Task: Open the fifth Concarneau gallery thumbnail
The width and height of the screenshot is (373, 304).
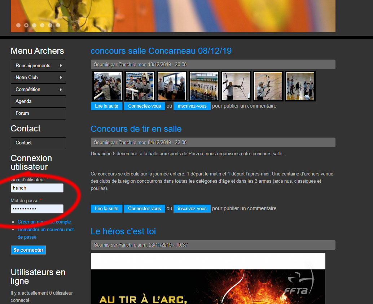Action: point(236,86)
